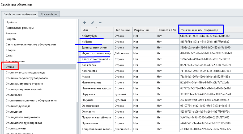Select the 'Стены' list item
Image resolution: width=243 pixels, height=134 pixels.
coord(40,67)
